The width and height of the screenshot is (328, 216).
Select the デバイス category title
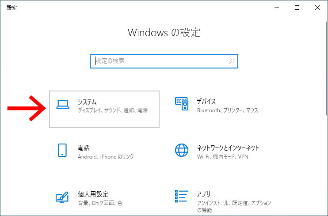point(206,102)
